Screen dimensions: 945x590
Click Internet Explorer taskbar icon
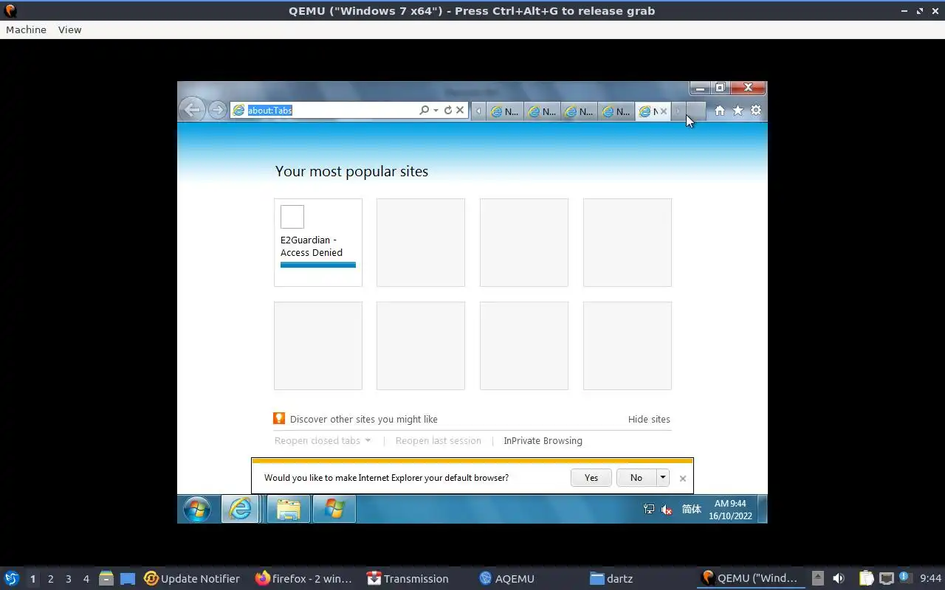241,509
